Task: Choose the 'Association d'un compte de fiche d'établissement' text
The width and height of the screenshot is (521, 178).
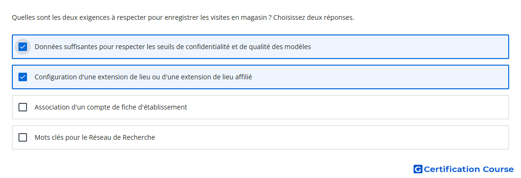Action: pos(111,107)
